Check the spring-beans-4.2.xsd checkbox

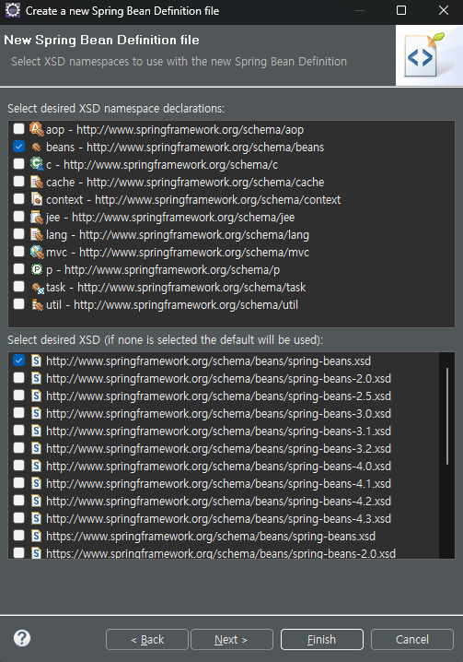18,501
